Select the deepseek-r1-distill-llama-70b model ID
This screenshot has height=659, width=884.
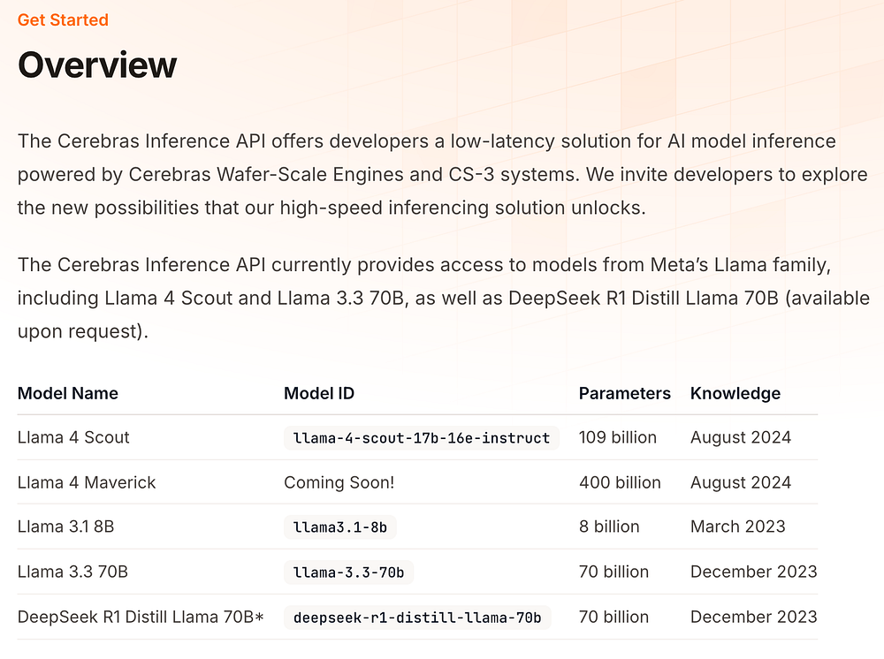[x=417, y=617]
